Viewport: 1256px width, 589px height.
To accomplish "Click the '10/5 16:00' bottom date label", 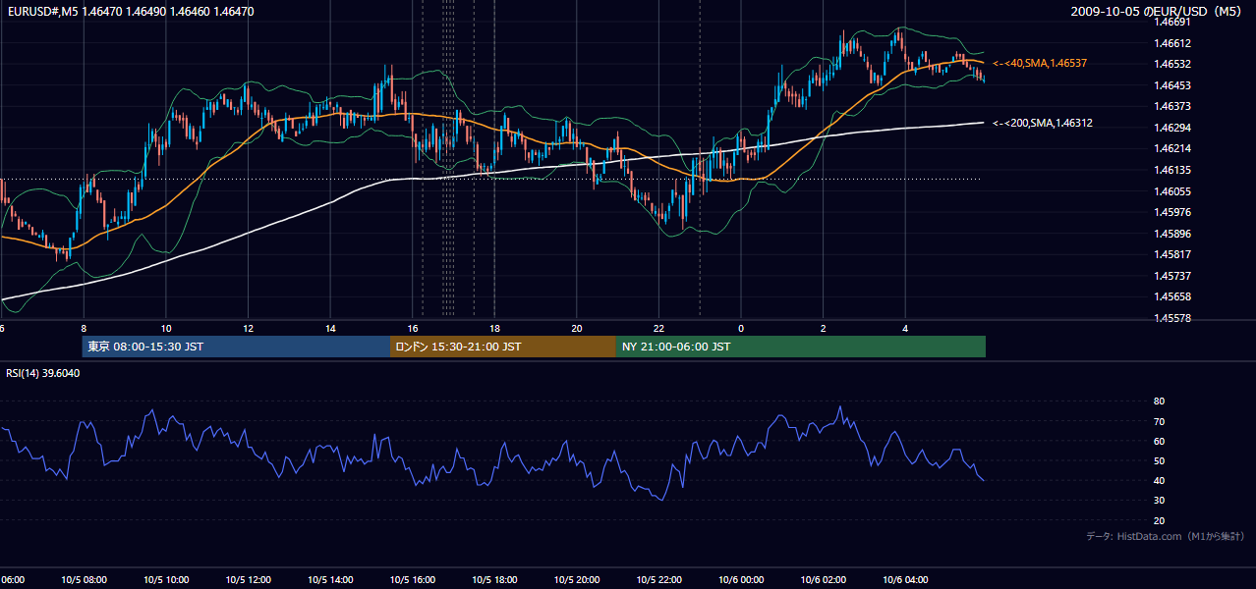I will 413,580.
